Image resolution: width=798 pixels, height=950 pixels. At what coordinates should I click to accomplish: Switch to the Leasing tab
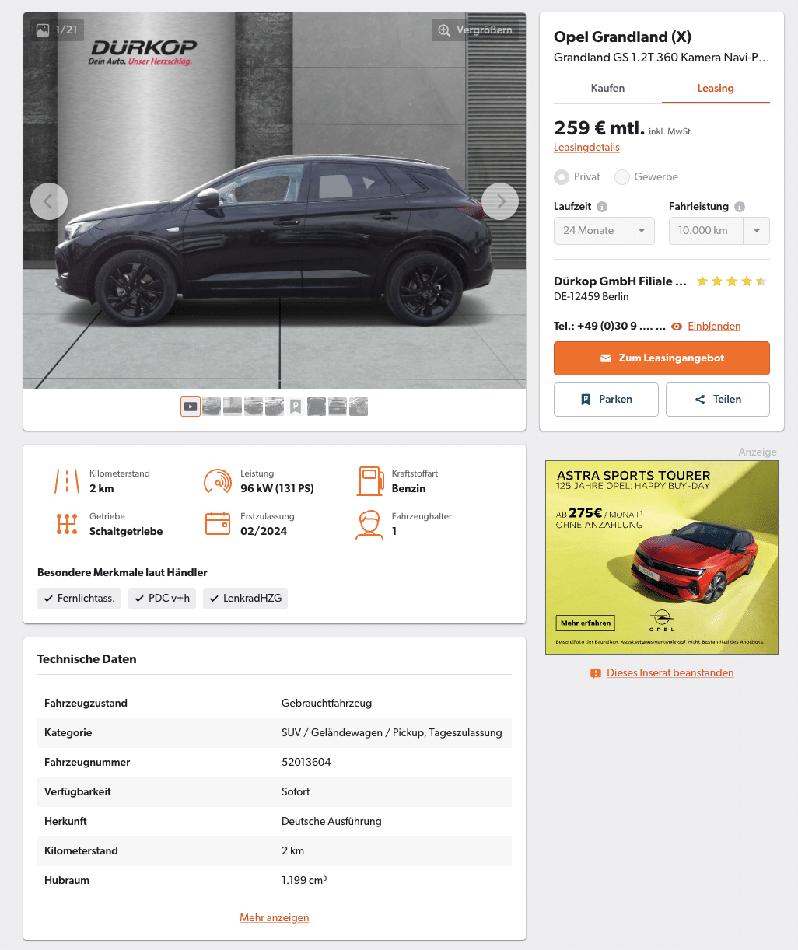click(x=716, y=89)
